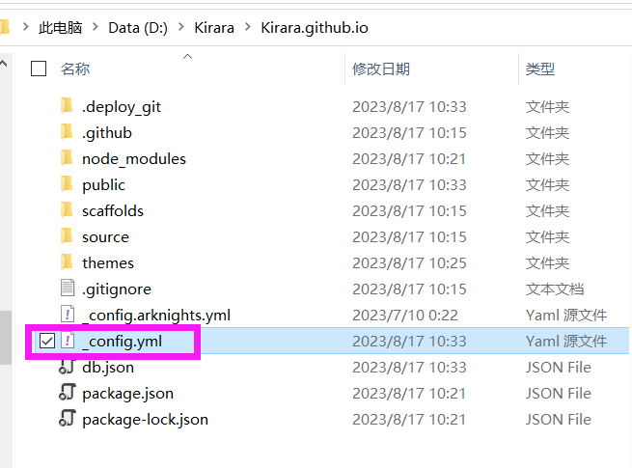Click the themes folder icon

point(67,262)
